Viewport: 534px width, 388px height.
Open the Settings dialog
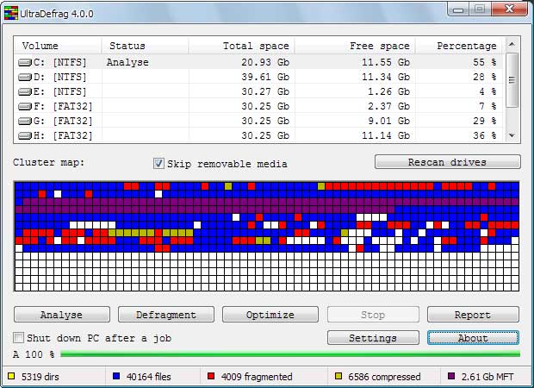(x=373, y=338)
